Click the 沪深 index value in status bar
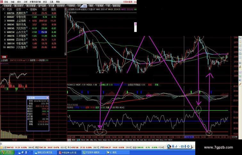The image size is (242, 155). [x=107, y=147]
